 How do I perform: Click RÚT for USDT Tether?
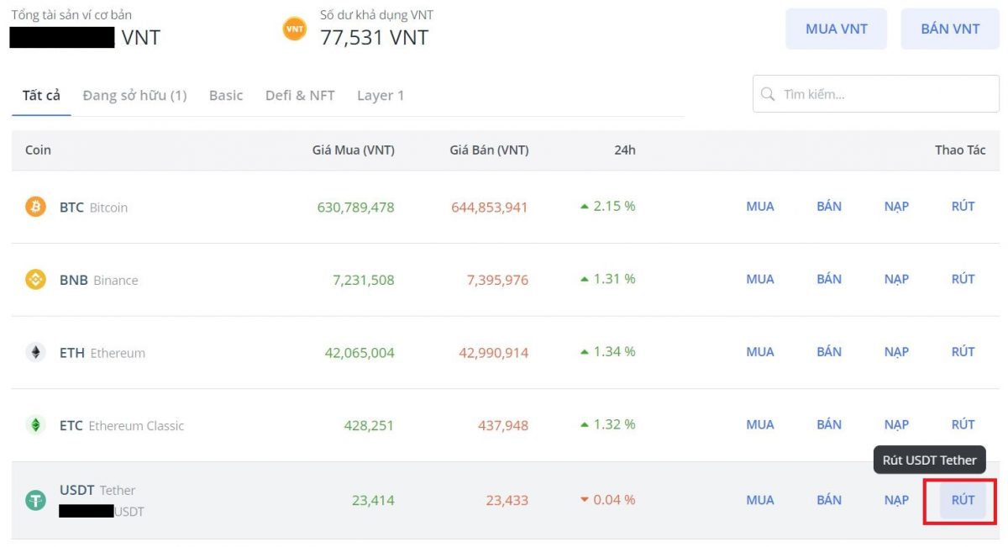point(963,500)
